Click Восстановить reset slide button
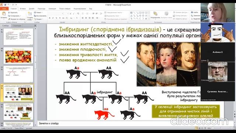 pyautogui.click(x=40, y=16)
